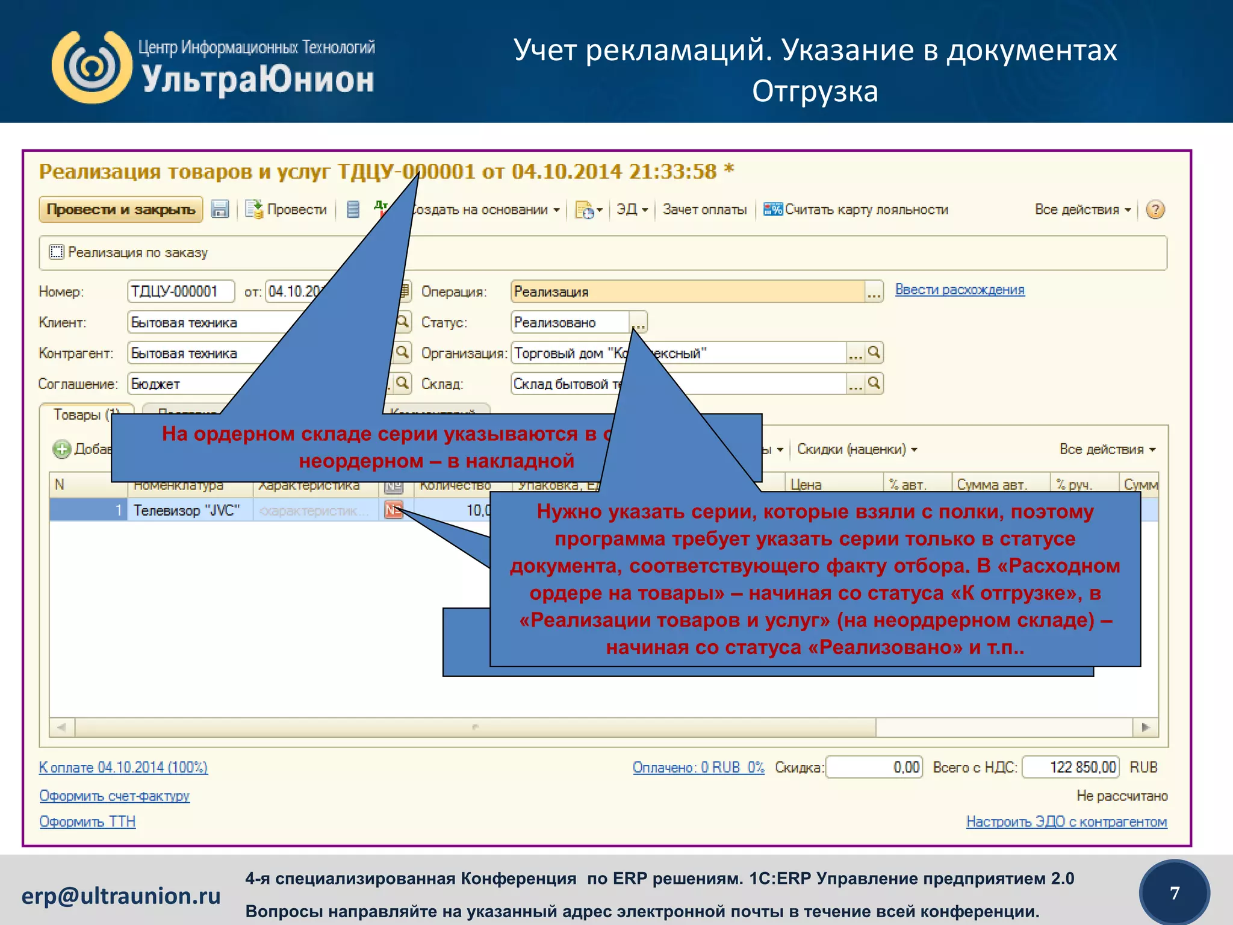Click the Статус field Реализовано
This screenshot has height=925, width=1233.
pos(570,322)
